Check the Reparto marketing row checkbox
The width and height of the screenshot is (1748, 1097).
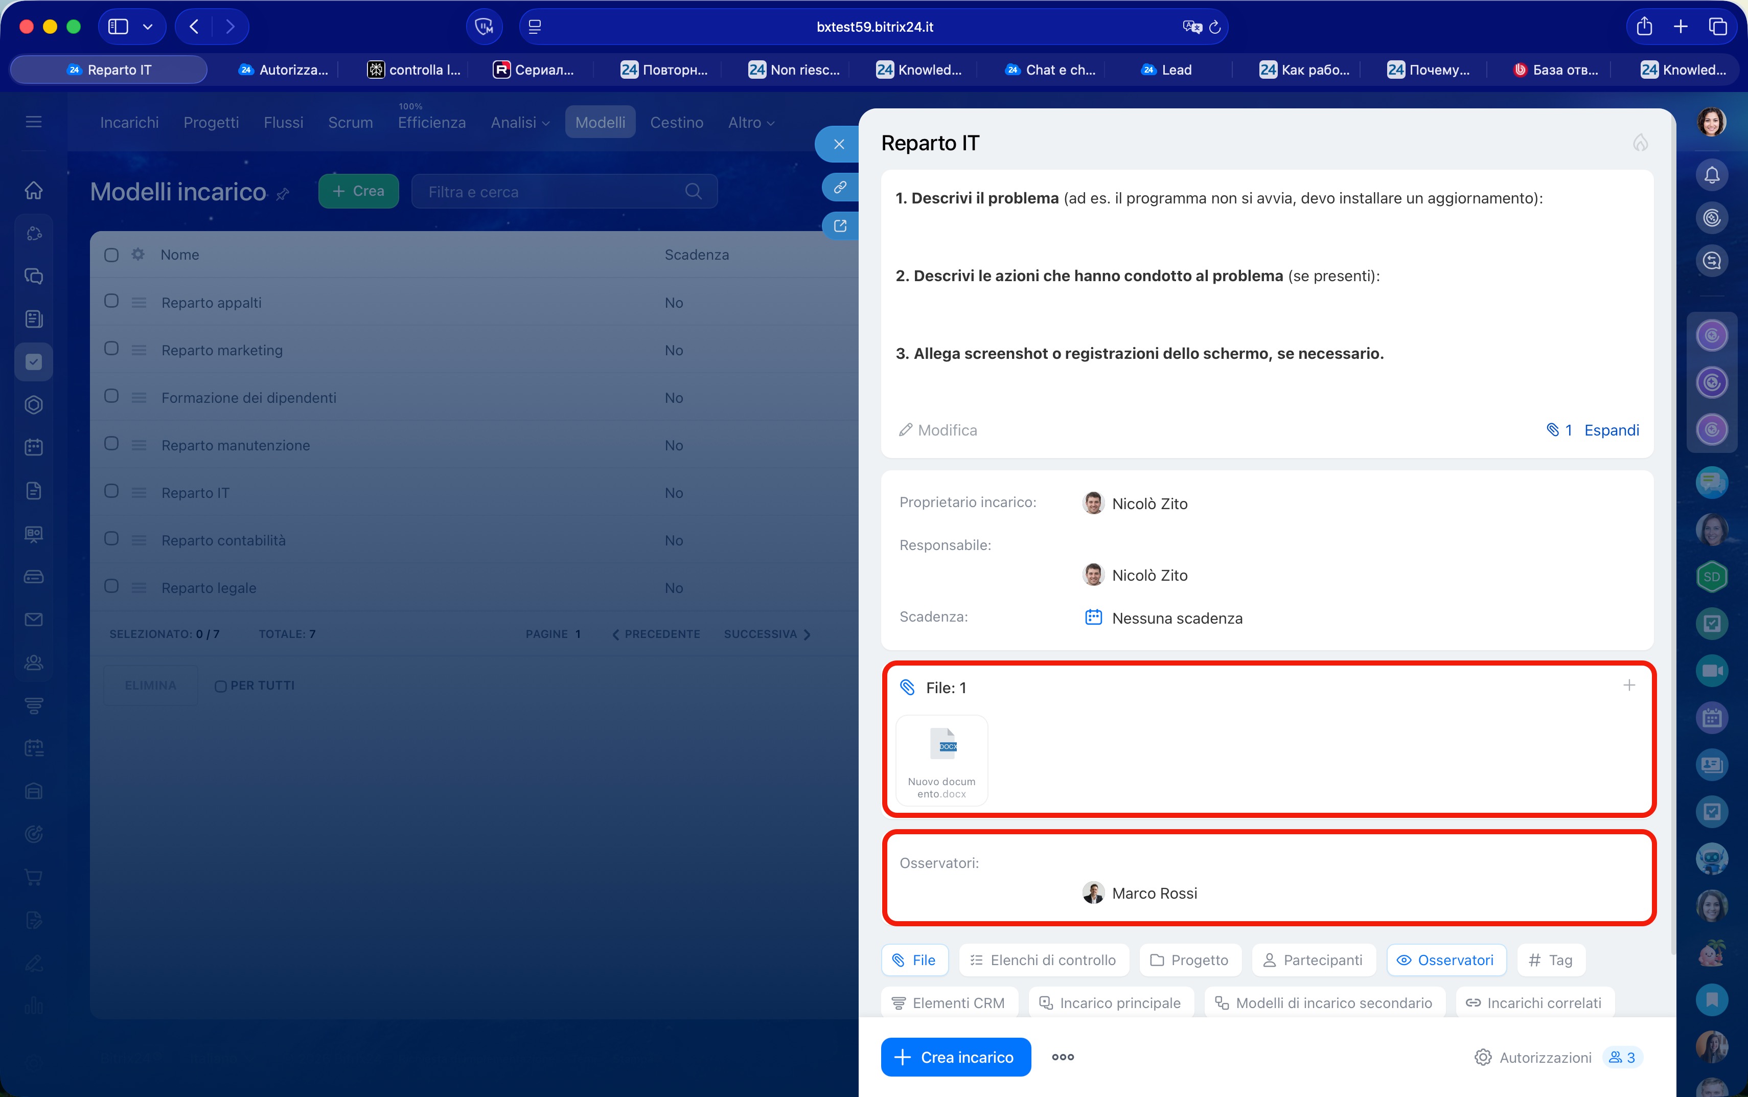(111, 349)
